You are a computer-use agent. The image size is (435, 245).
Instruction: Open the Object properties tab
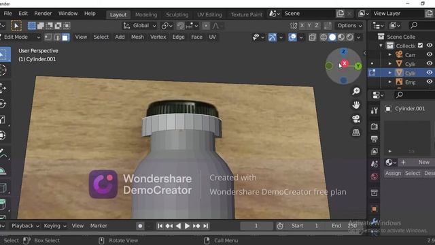pos(374,209)
